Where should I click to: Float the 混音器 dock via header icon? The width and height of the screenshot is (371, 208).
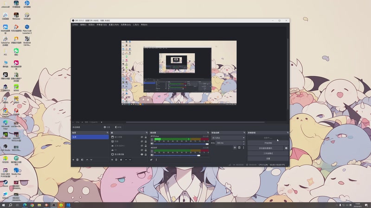(208, 133)
